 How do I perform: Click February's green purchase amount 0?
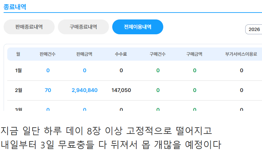click(195, 90)
